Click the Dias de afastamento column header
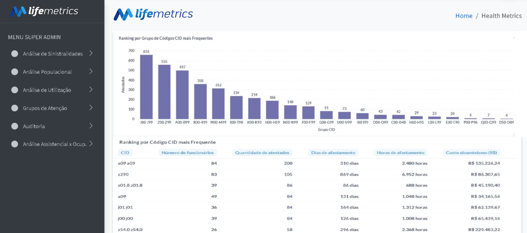 click(333, 152)
